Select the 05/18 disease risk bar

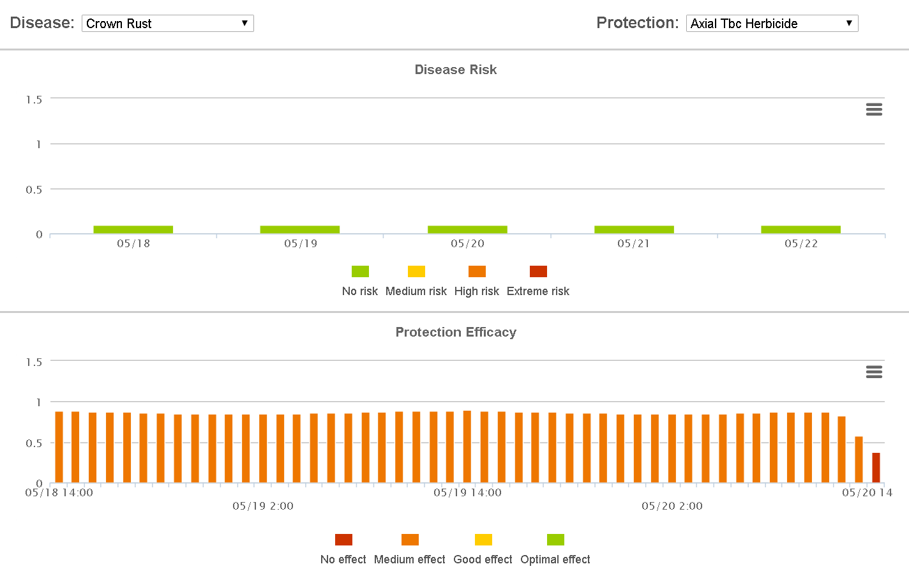133,230
